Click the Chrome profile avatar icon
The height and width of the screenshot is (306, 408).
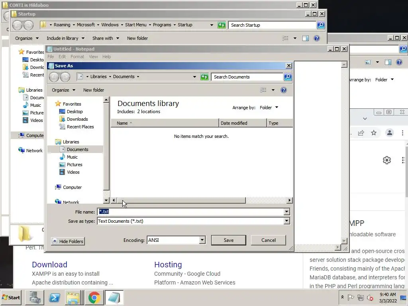(x=389, y=133)
